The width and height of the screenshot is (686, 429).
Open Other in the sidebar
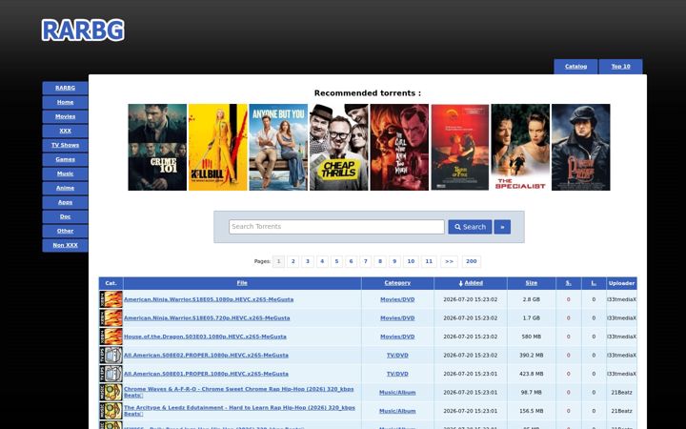[65, 231]
